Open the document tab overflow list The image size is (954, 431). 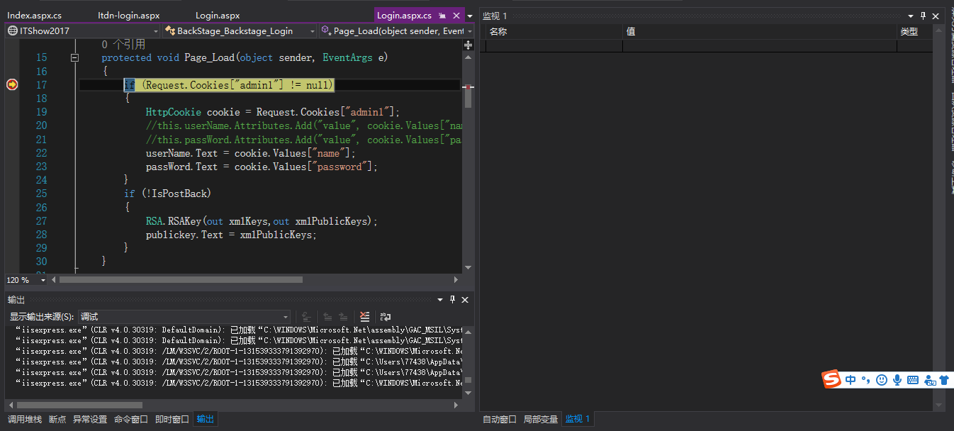point(469,16)
